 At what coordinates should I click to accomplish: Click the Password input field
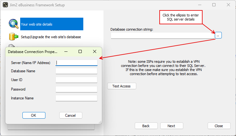(x=76, y=89)
